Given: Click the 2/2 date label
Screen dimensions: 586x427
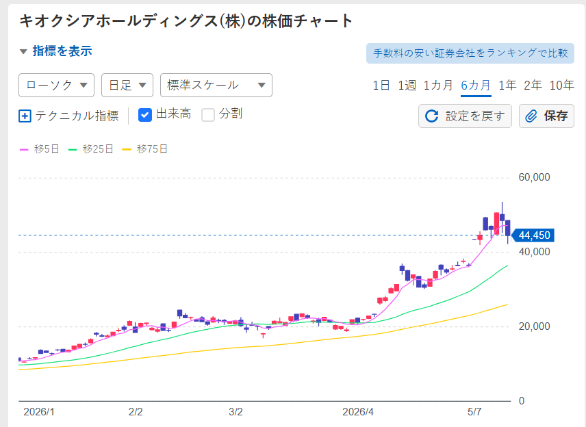Looking at the screenshot, I should pos(136,412).
